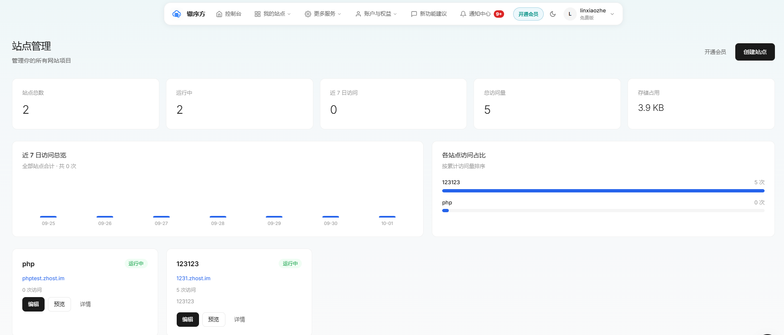Click 详情 on the 123123 site card
This screenshot has height=335, width=784.
pos(240,319)
